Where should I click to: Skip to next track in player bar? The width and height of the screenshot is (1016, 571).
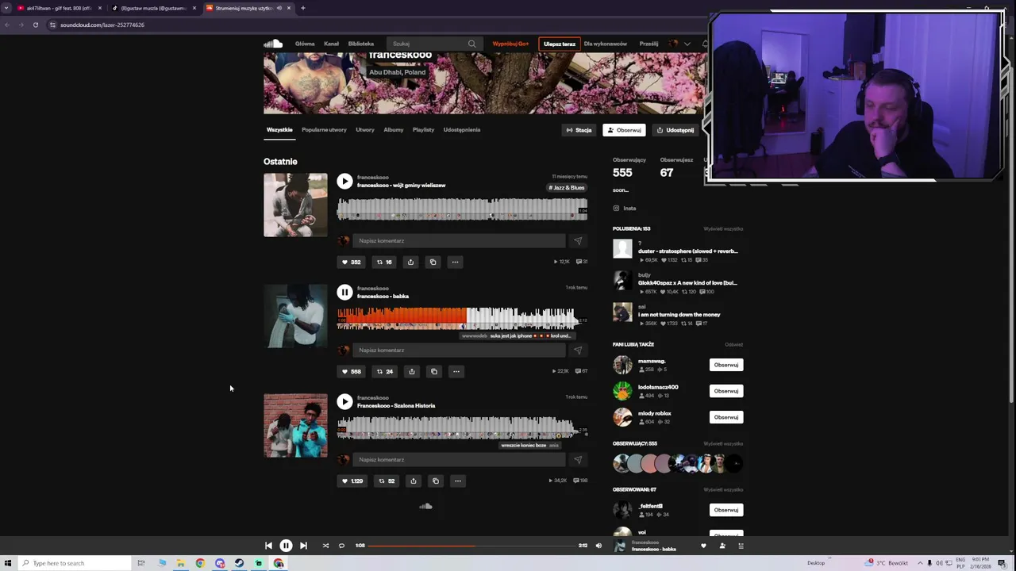tap(303, 546)
